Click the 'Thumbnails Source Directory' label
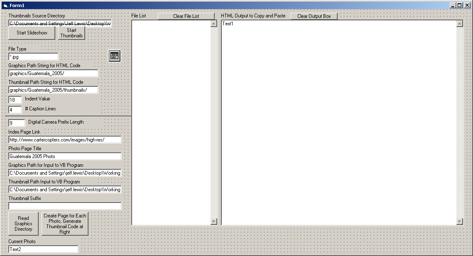The width and height of the screenshot is (473, 256). pyautogui.click(x=37, y=16)
